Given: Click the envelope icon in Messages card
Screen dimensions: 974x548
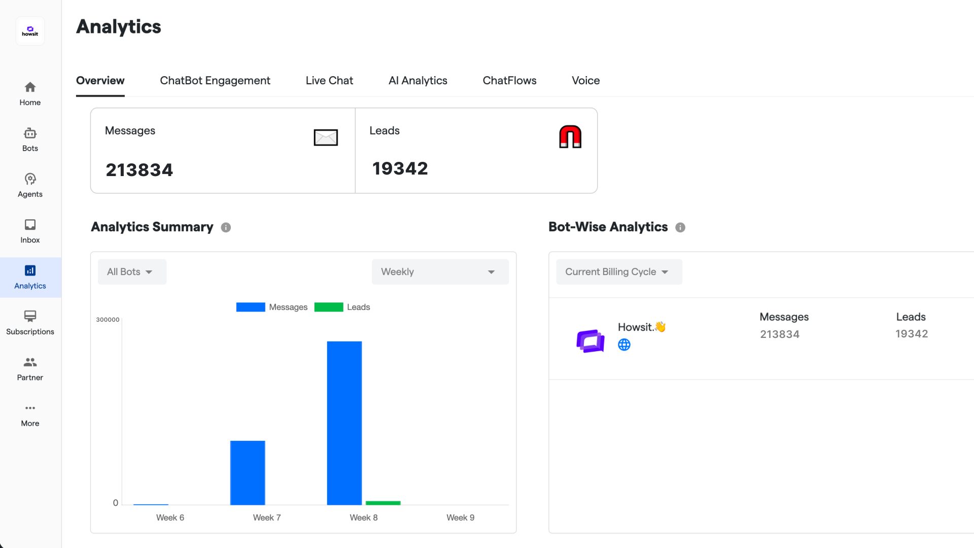Looking at the screenshot, I should (326, 137).
